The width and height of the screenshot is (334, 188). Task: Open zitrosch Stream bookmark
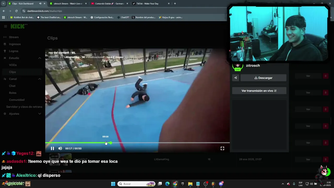click(75, 17)
